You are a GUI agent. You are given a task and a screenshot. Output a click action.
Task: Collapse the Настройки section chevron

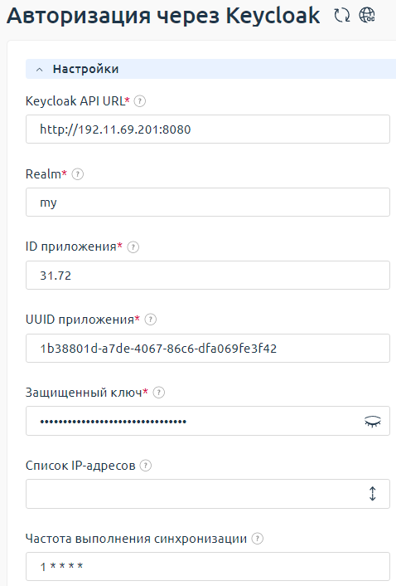39,70
